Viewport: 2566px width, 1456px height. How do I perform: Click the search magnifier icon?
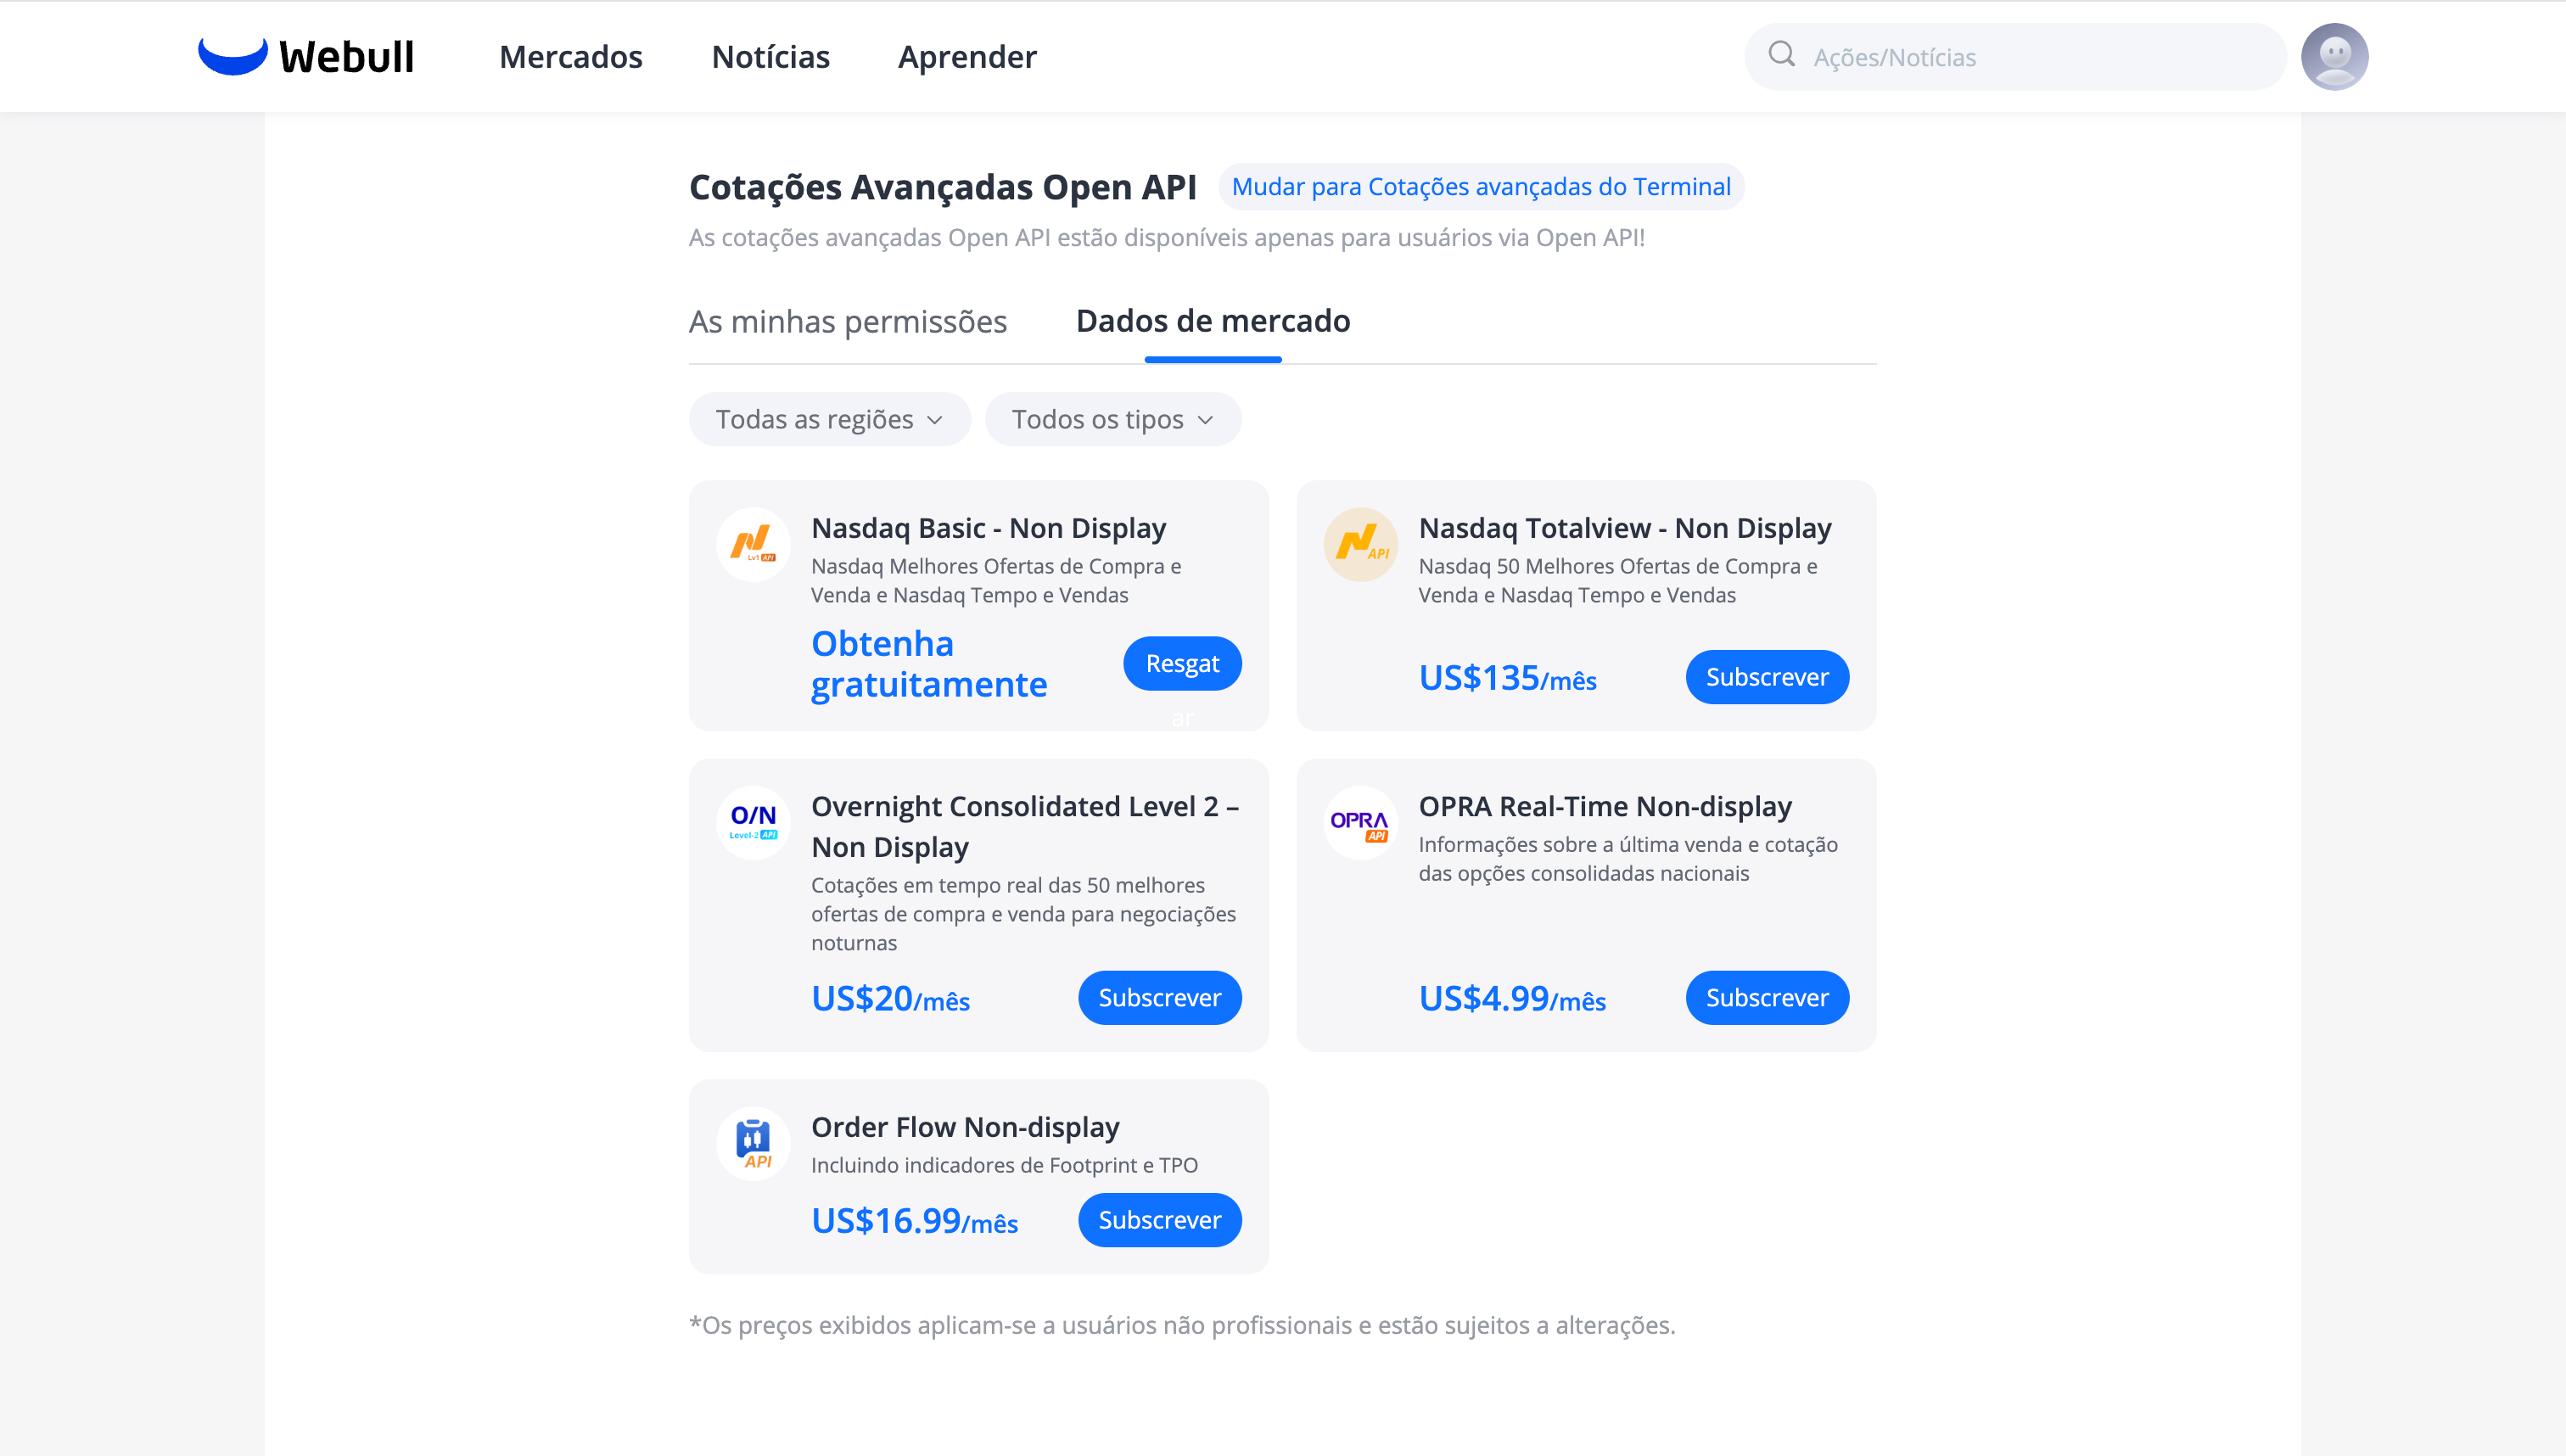click(x=1781, y=54)
